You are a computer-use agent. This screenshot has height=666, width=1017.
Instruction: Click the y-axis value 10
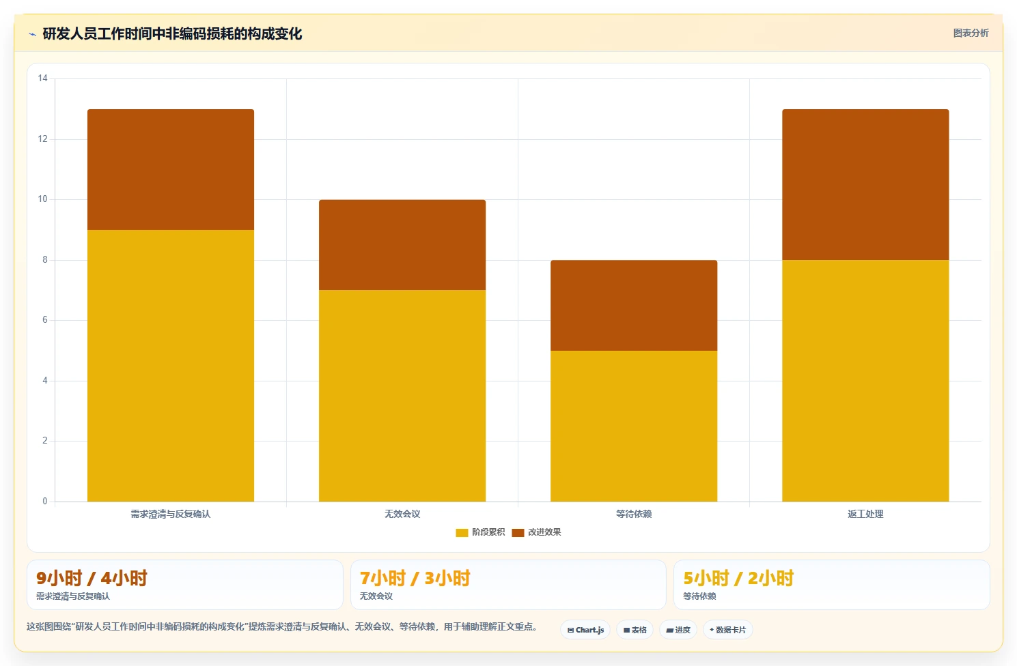[43, 199]
